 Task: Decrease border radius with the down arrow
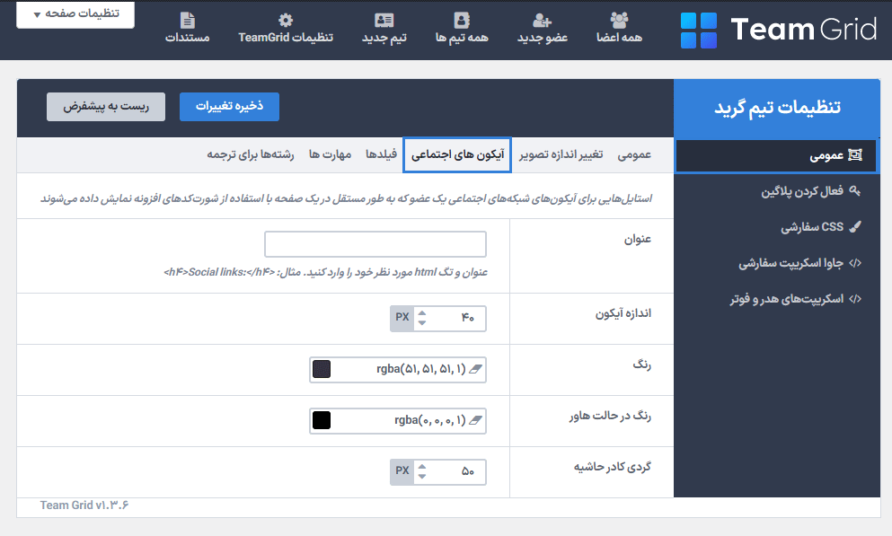click(x=422, y=477)
